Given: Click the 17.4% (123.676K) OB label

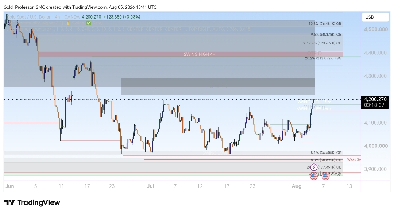Looking at the screenshot, I should (322, 43).
